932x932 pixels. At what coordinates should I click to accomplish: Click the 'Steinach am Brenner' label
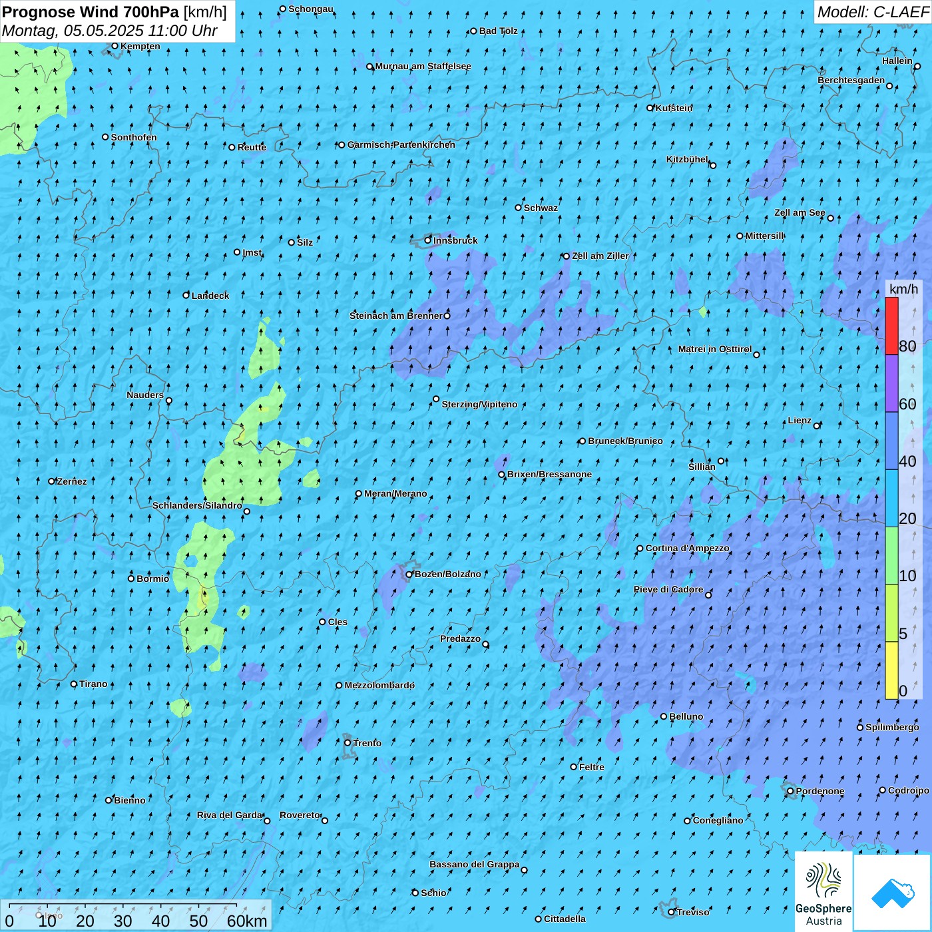395,316
